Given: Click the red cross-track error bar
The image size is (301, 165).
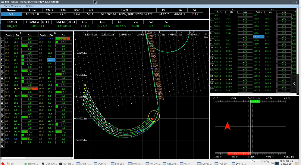Looking at the screenshot, I should pyautogui.click(x=238, y=153).
